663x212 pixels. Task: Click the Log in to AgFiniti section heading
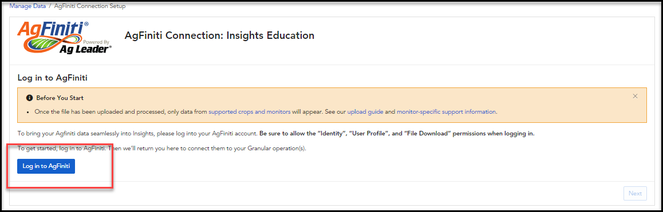(x=53, y=78)
